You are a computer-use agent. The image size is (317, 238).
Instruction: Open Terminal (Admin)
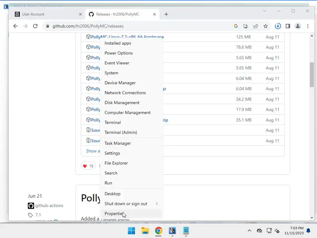131,132
